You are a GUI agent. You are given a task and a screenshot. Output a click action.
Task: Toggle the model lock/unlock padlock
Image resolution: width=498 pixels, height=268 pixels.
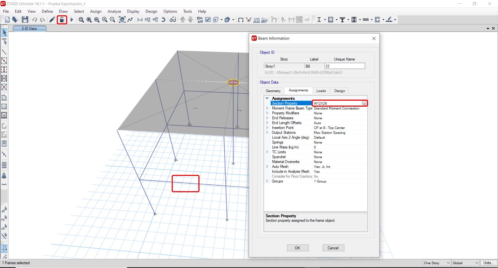[x=62, y=20]
